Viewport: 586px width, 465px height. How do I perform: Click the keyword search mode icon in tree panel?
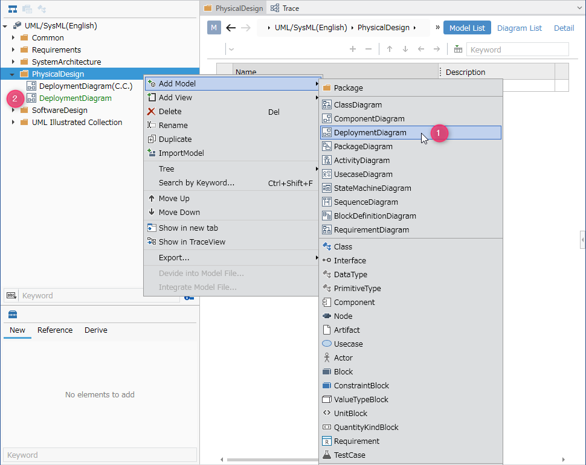pyautogui.click(x=11, y=295)
